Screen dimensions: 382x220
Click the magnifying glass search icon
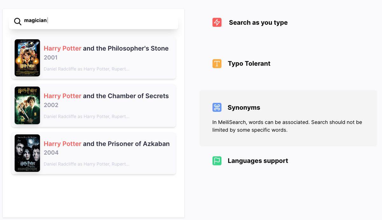[x=18, y=21]
